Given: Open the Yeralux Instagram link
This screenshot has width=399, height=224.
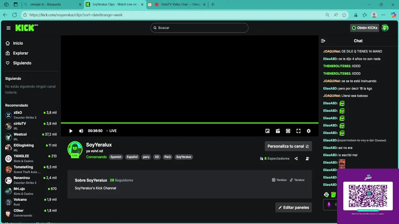Looking at the screenshot, I should pos(279,180).
